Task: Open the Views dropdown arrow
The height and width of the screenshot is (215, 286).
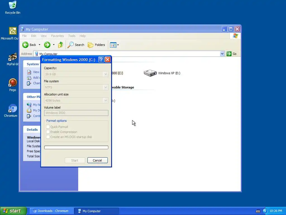Action: [118, 45]
